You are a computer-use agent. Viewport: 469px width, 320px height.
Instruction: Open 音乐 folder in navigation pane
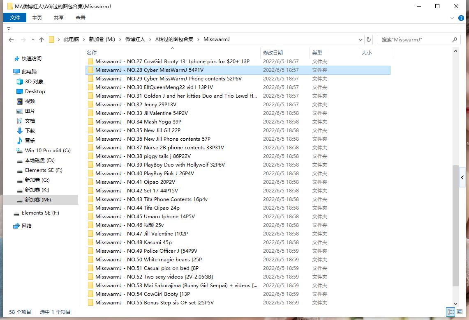30,141
